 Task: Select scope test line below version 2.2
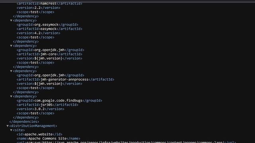coord(35,12)
